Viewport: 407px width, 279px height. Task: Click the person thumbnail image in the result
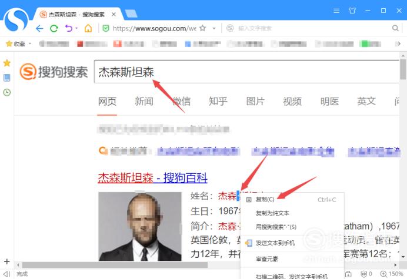[140, 226]
